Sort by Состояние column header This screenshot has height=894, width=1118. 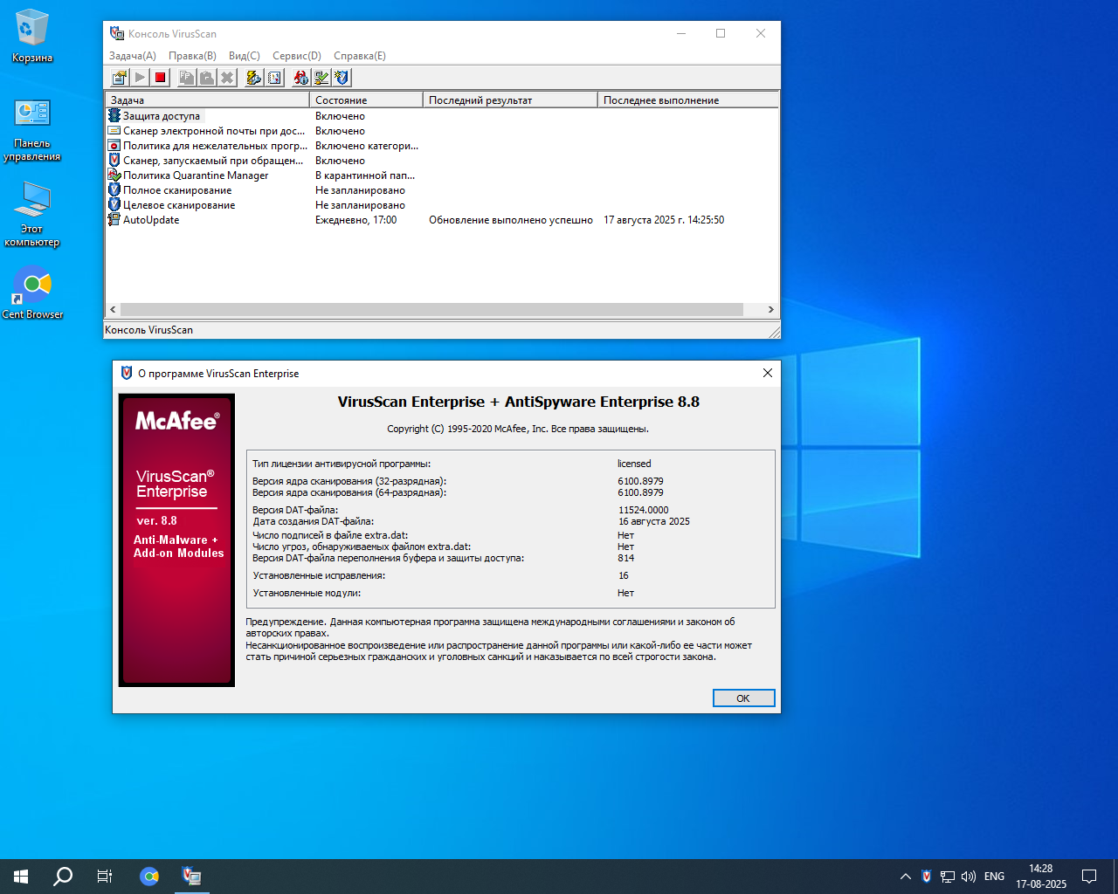pyautogui.click(x=366, y=100)
